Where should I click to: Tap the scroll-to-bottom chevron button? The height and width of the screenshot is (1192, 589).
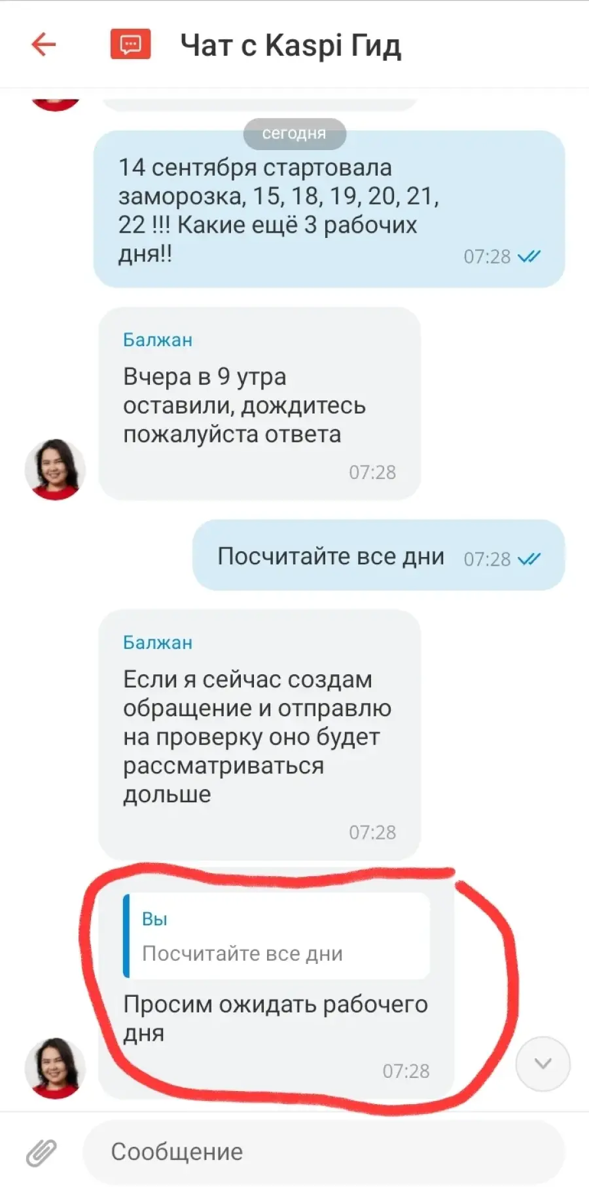click(x=543, y=1064)
